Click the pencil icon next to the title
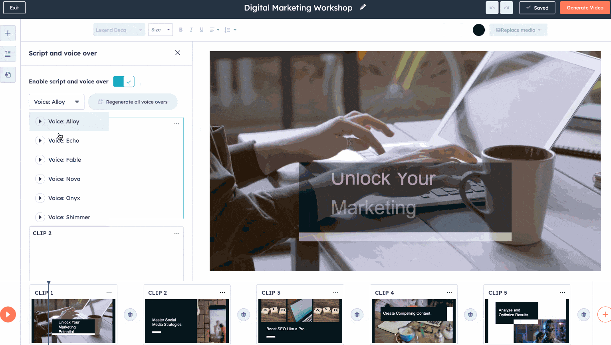The width and height of the screenshot is (611, 345). point(363,7)
